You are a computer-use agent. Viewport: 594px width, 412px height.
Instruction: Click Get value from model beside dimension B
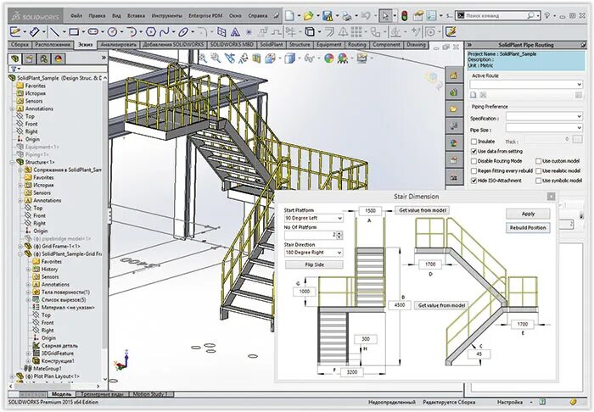coord(441,305)
